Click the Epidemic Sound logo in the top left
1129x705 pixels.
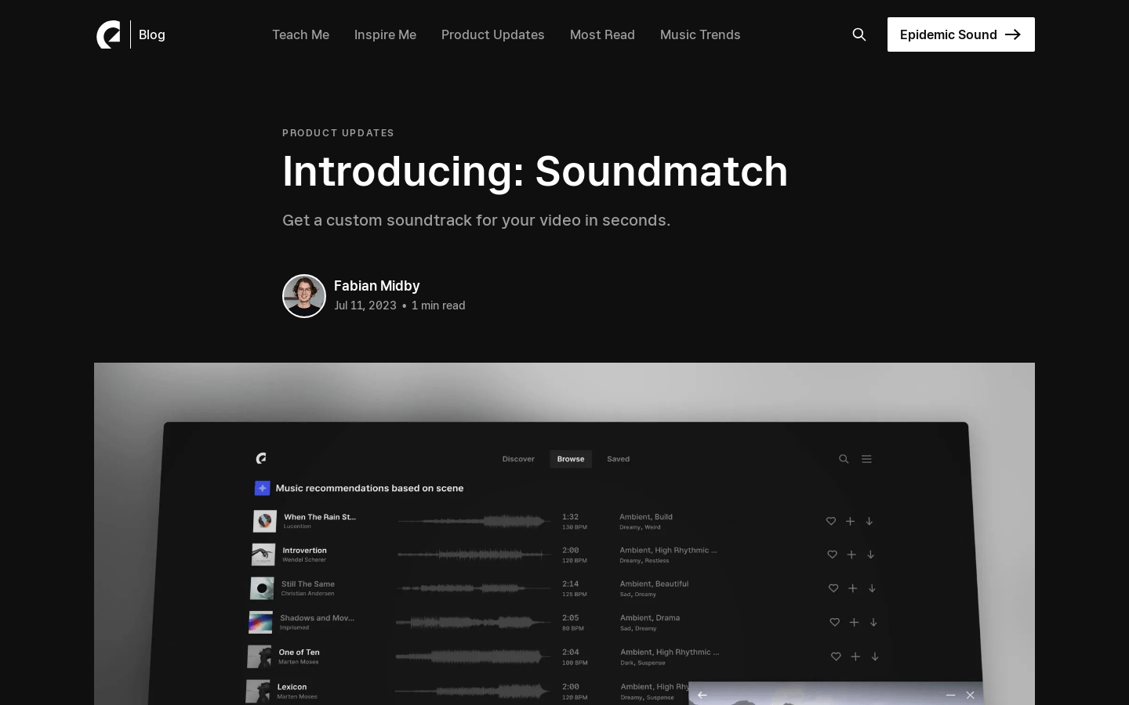110,34
